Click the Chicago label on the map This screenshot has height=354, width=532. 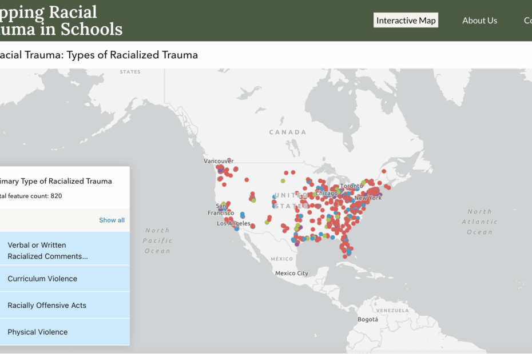tap(327, 193)
